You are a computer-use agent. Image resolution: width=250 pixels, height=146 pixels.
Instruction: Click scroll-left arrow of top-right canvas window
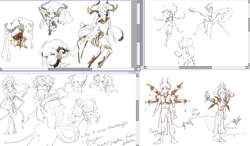(145, 67)
